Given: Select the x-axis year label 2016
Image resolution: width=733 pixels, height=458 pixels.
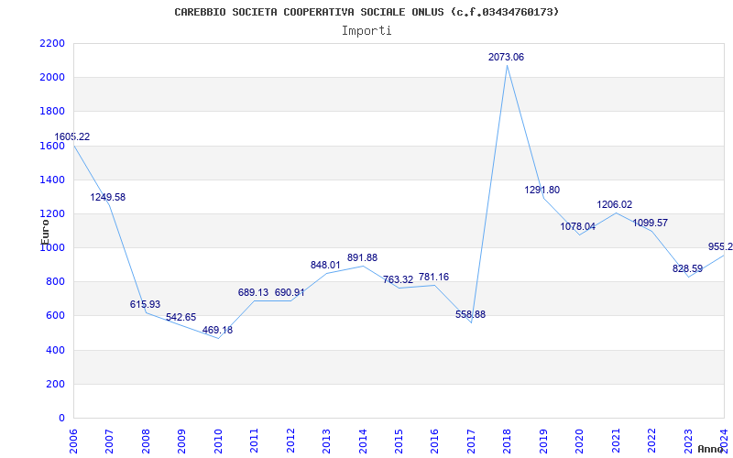Looking at the screenshot, I should click(x=434, y=441).
